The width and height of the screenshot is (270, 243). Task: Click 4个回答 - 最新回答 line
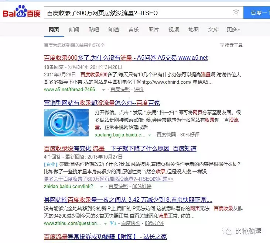point(83,157)
